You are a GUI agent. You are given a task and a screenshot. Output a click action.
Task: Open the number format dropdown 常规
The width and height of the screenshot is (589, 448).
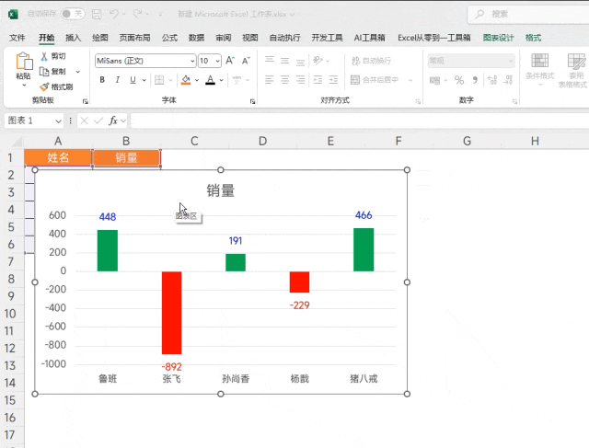471,61
